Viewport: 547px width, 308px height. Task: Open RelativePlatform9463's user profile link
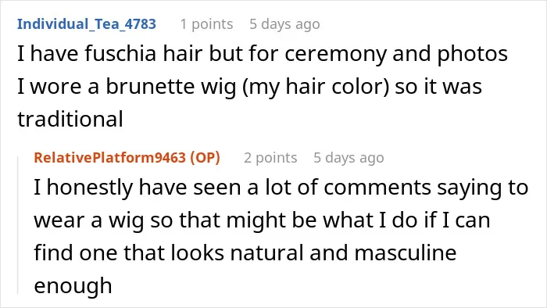[x=109, y=158]
